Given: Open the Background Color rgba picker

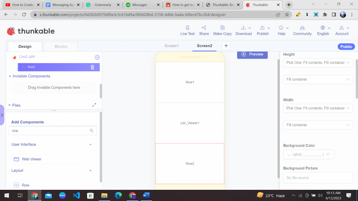Looking at the screenshot, I should click(308, 154).
